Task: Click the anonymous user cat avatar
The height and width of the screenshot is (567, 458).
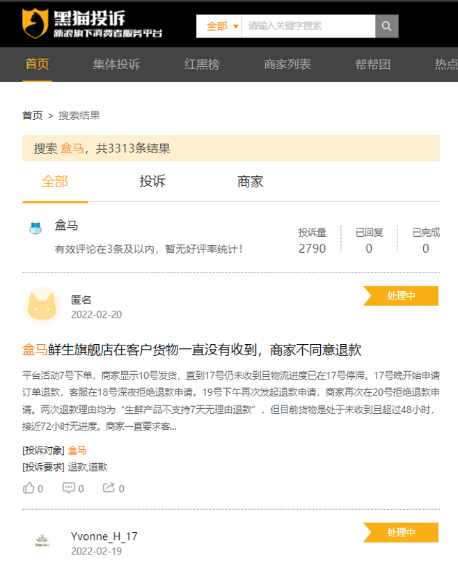Action: [x=42, y=305]
